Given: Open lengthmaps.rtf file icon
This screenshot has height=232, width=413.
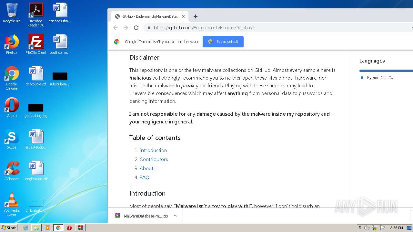Looking at the screenshot, I should click(36, 171).
